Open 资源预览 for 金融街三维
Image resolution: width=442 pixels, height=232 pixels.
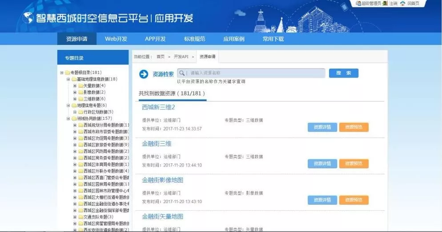[x=354, y=164]
